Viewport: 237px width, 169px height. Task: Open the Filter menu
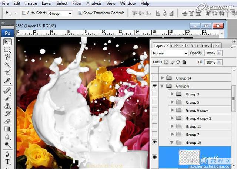77,3
